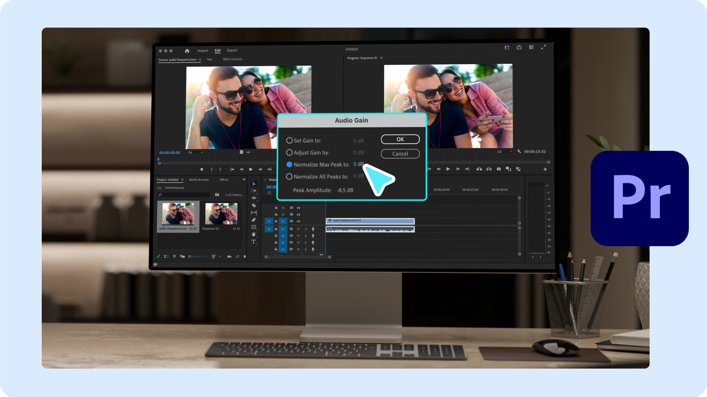Viewport: 707px width, 397px height.
Task: Add a marker in the Source monitor
Action: coord(202,169)
